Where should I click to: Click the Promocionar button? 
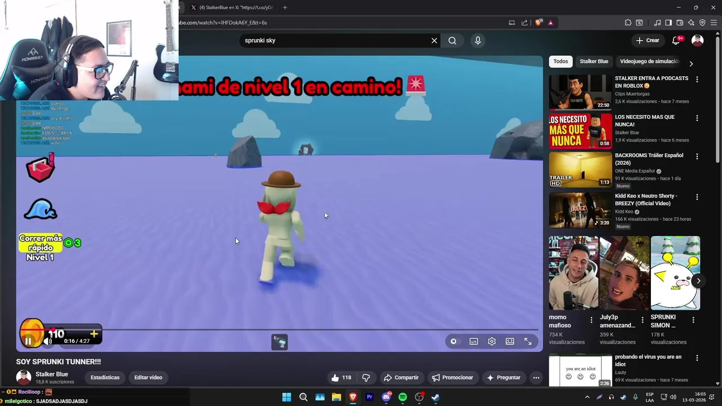(452, 377)
